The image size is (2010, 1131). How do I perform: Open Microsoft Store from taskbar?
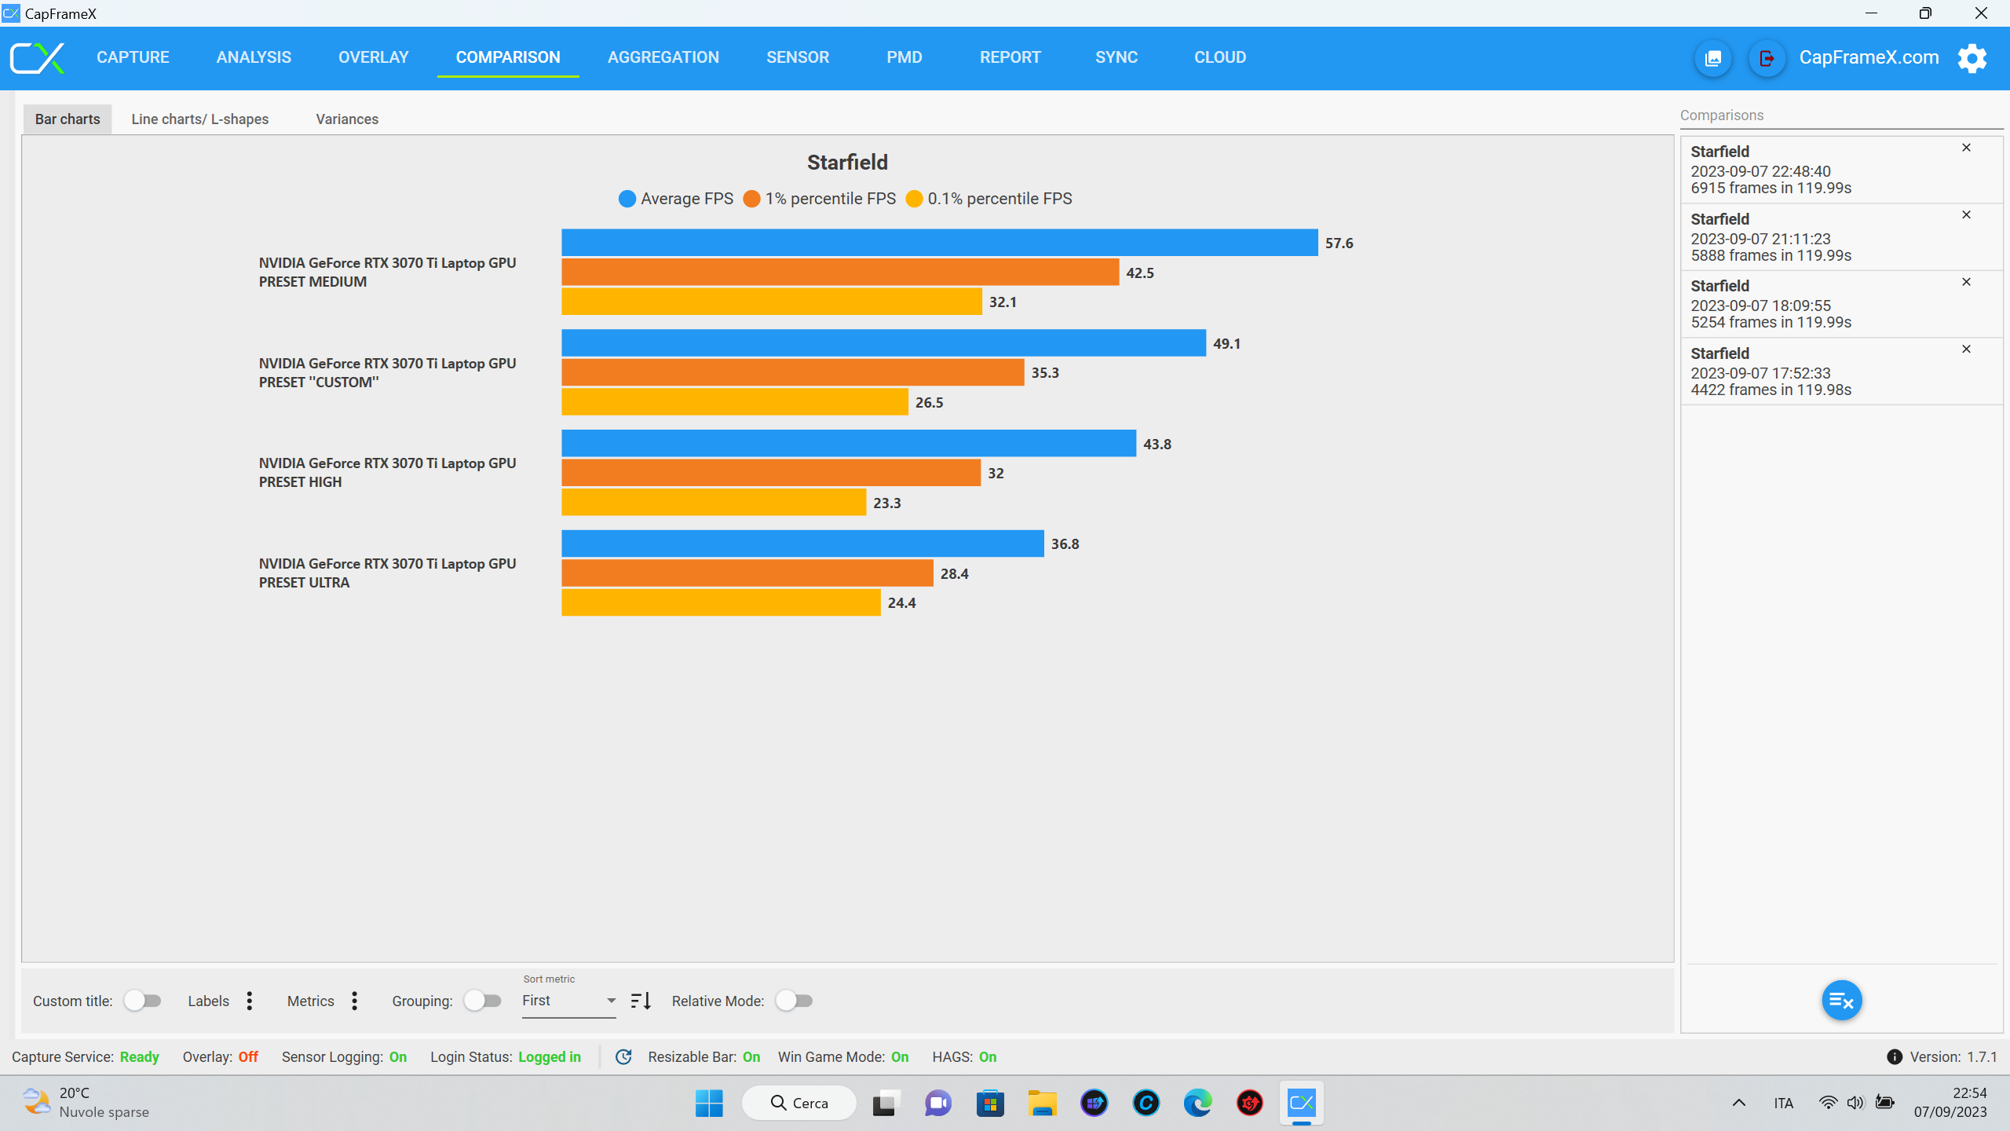(990, 1104)
